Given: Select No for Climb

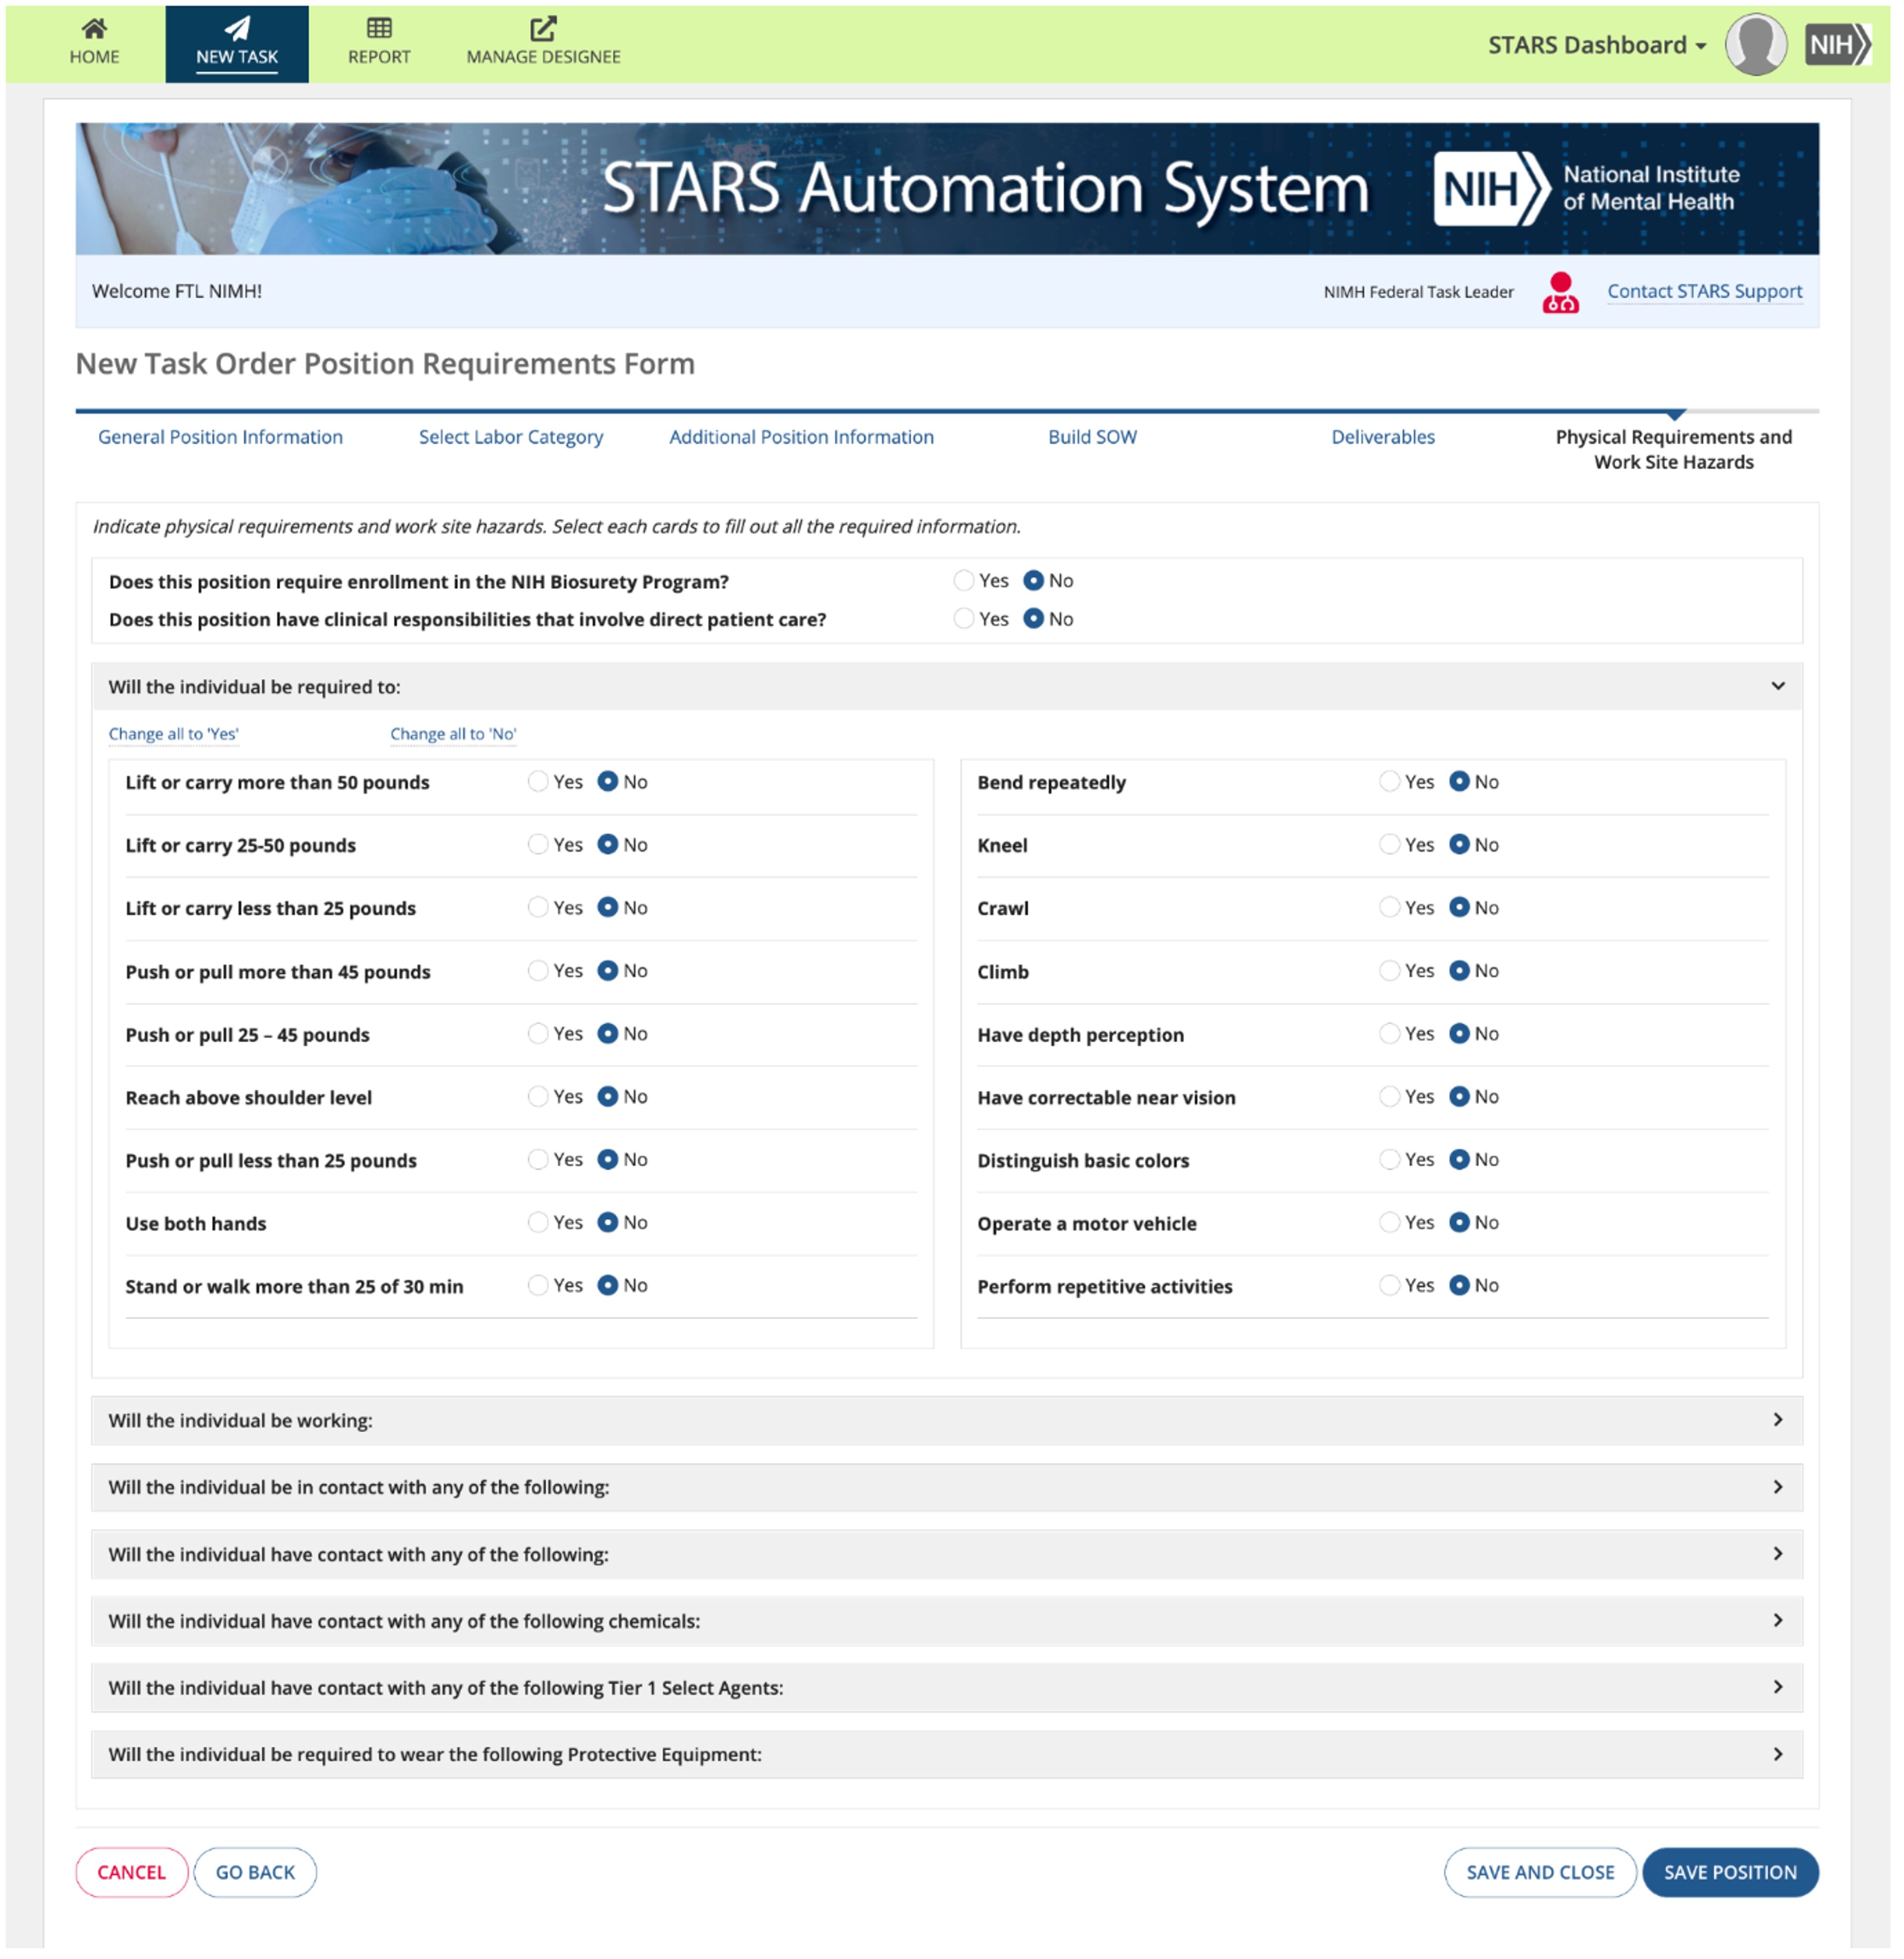Looking at the screenshot, I should (1460, 971).
